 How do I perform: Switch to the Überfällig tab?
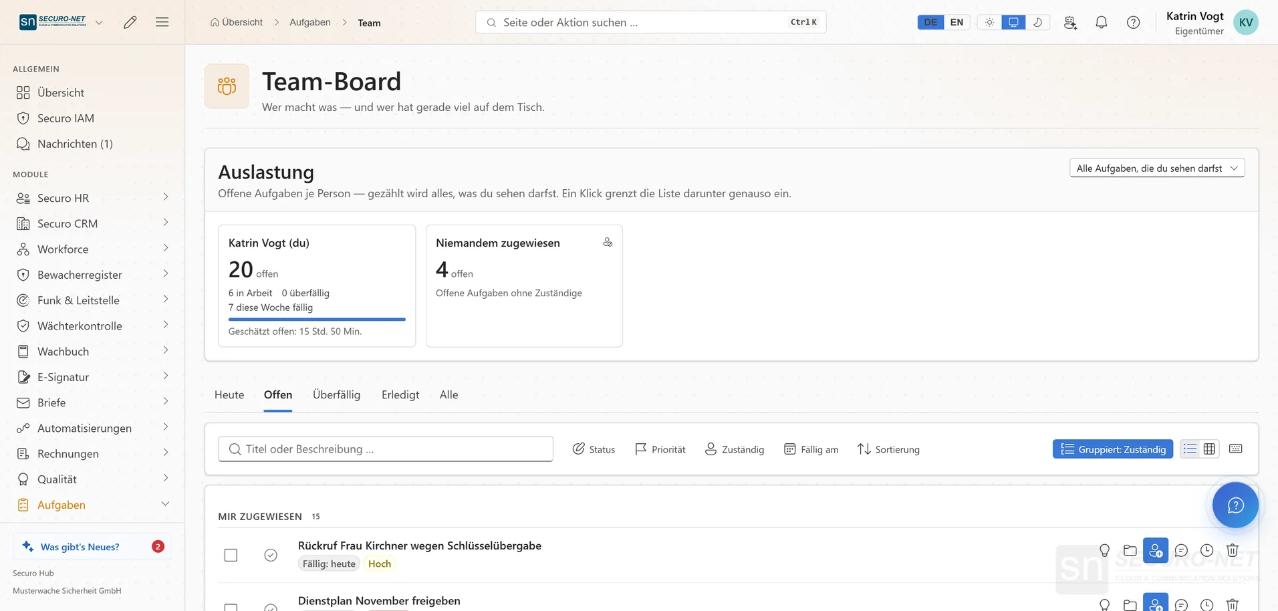tap(336, 394)
